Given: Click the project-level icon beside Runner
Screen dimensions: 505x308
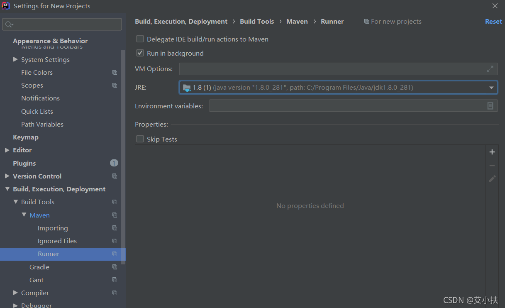Looking at the screenshot, I should pos(115,254).
